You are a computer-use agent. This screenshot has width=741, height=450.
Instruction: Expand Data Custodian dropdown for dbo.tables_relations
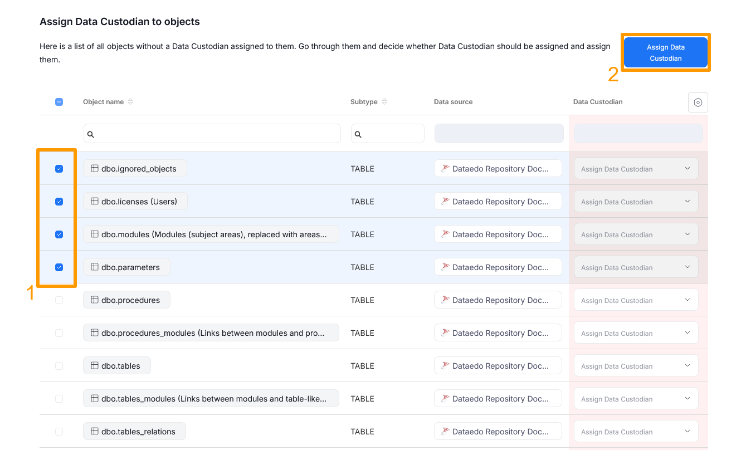[x=636, y=432]
